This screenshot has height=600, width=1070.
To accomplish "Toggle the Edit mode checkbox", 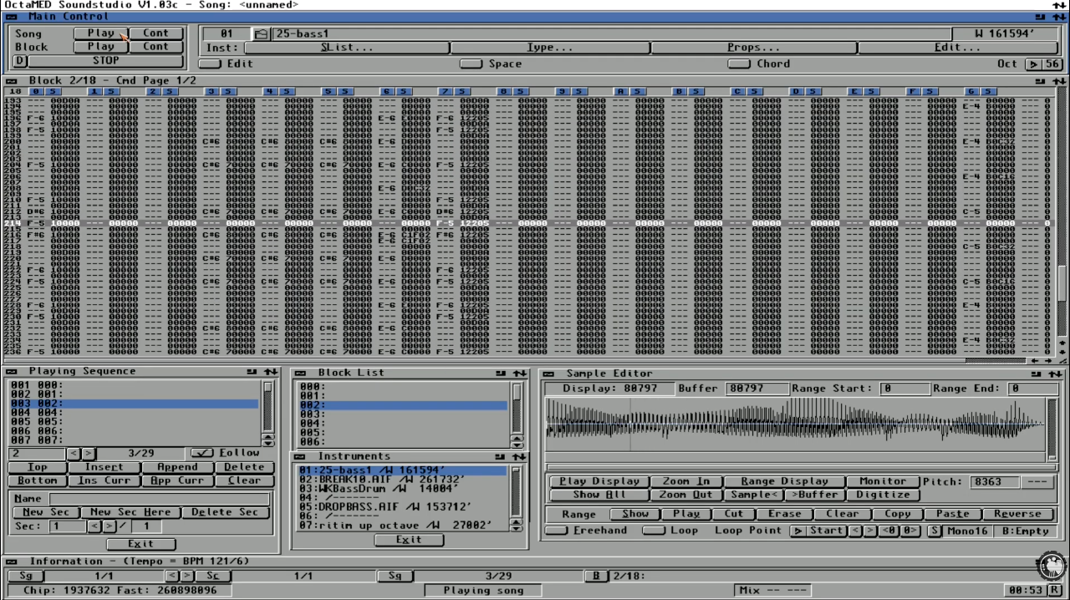I will (210, 64).
